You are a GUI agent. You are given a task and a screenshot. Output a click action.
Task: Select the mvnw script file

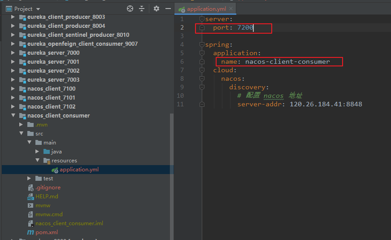[x=43, y=205]
